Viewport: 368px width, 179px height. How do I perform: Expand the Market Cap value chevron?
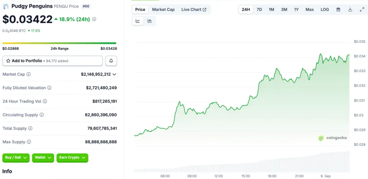point(114,74)
